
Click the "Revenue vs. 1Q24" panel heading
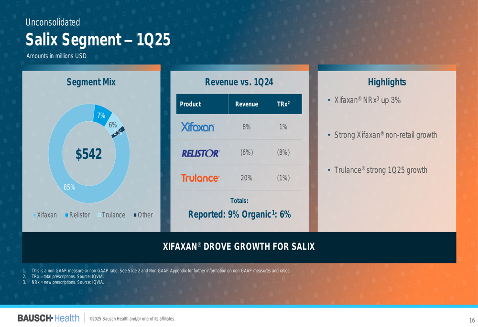click(239, 82)
